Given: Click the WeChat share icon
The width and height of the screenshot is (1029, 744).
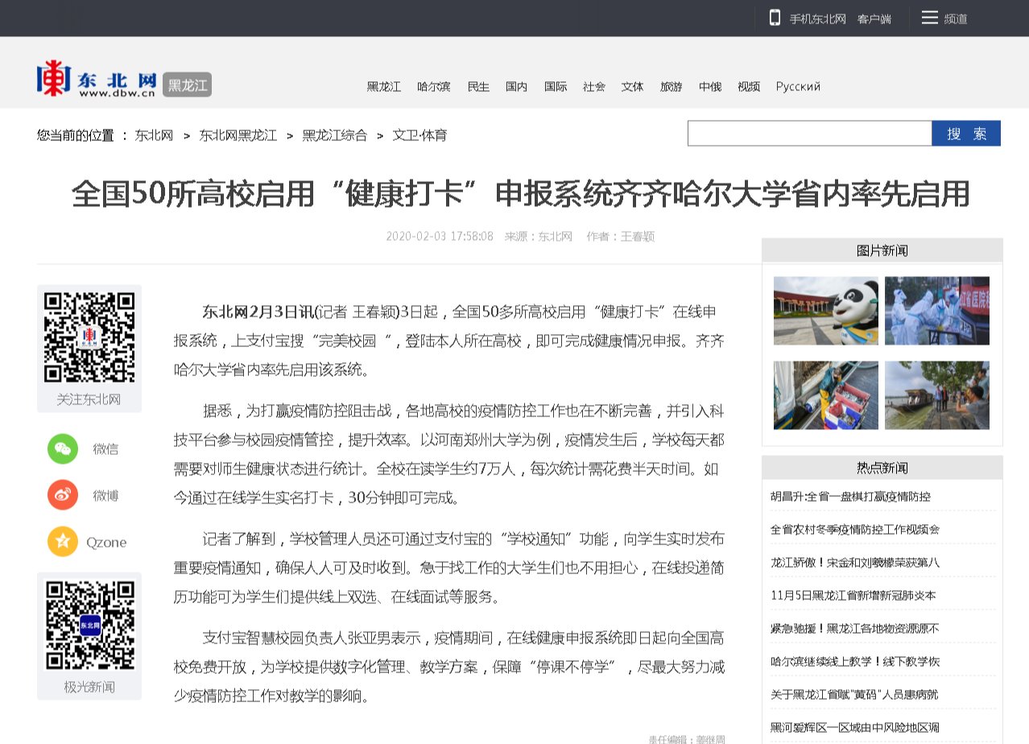Looking at the screenshot, I should click(63, 448).
